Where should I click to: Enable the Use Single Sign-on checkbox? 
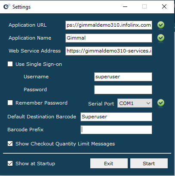tap(10, 64)
